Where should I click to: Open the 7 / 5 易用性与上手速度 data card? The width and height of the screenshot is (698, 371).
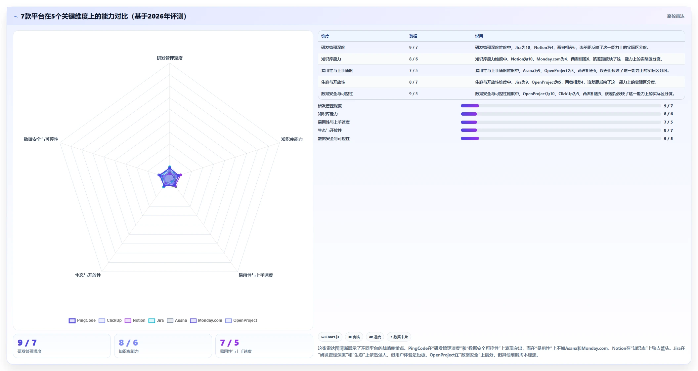pyautogui.click(x=264, y=346)
